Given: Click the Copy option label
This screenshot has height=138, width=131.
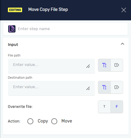Looking at the screenshot, I should point(43,121).
